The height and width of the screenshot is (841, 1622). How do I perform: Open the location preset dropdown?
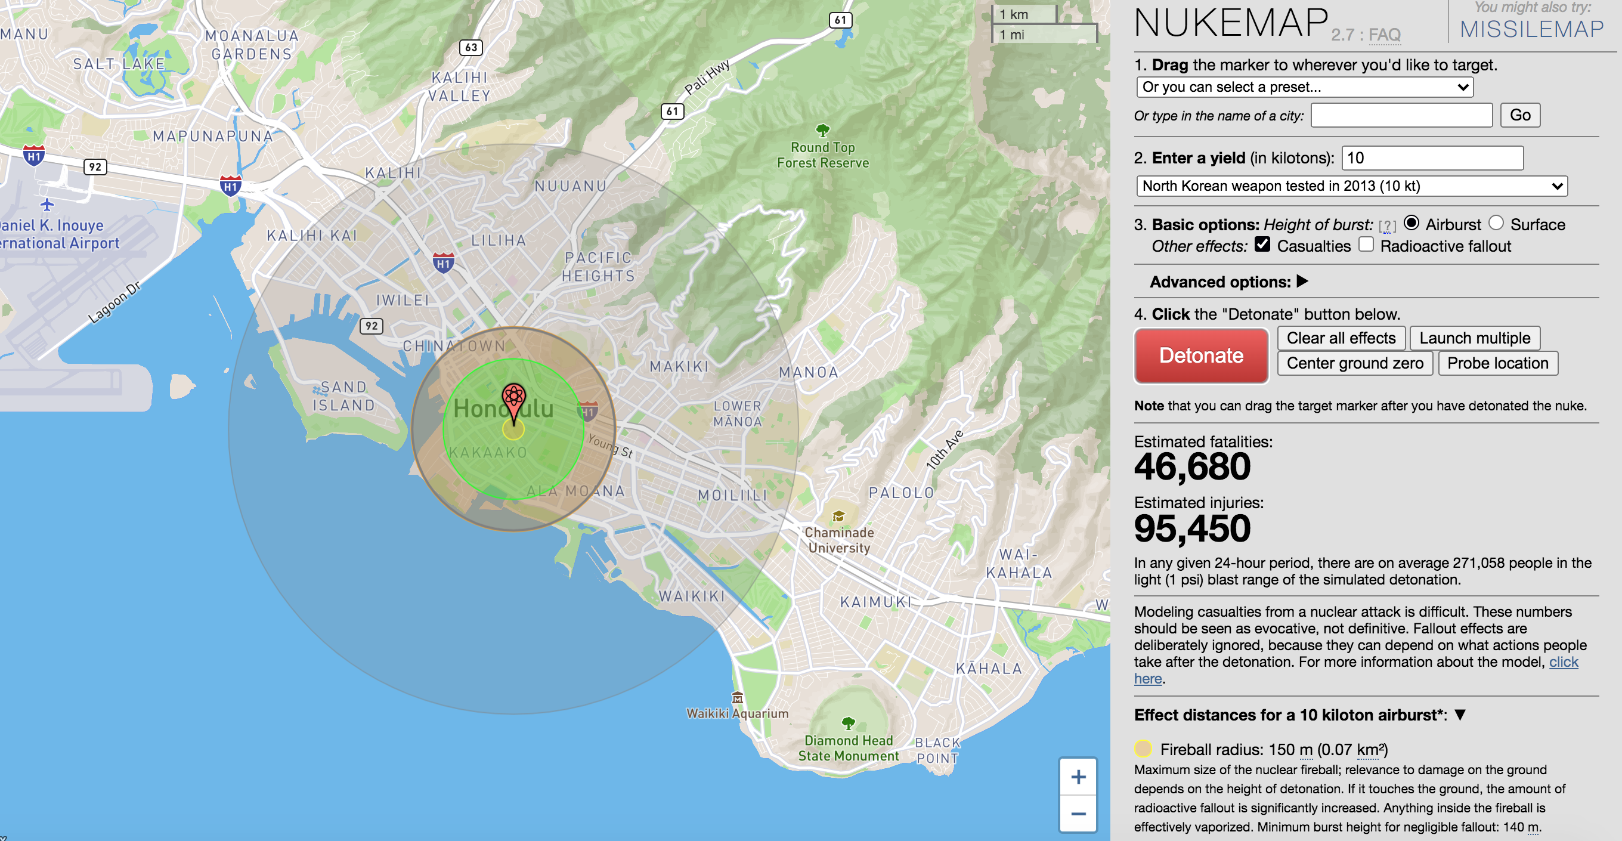coord(1305,87)
